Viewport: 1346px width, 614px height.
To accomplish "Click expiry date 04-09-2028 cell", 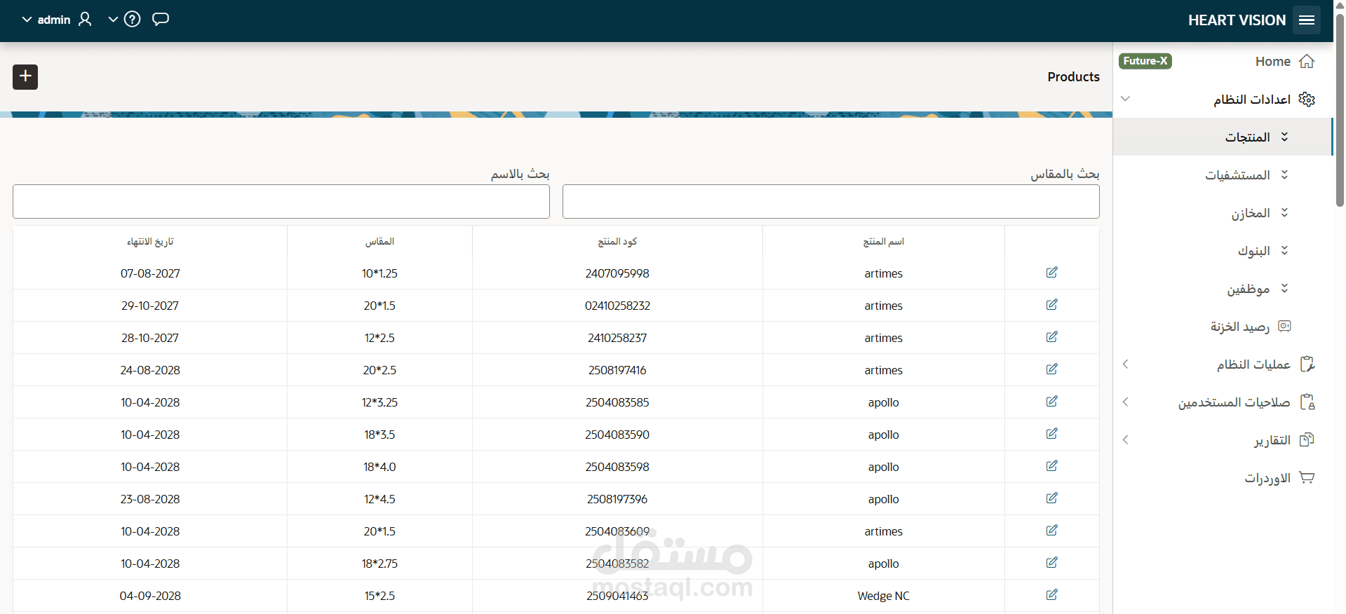I will coord(150,596).
